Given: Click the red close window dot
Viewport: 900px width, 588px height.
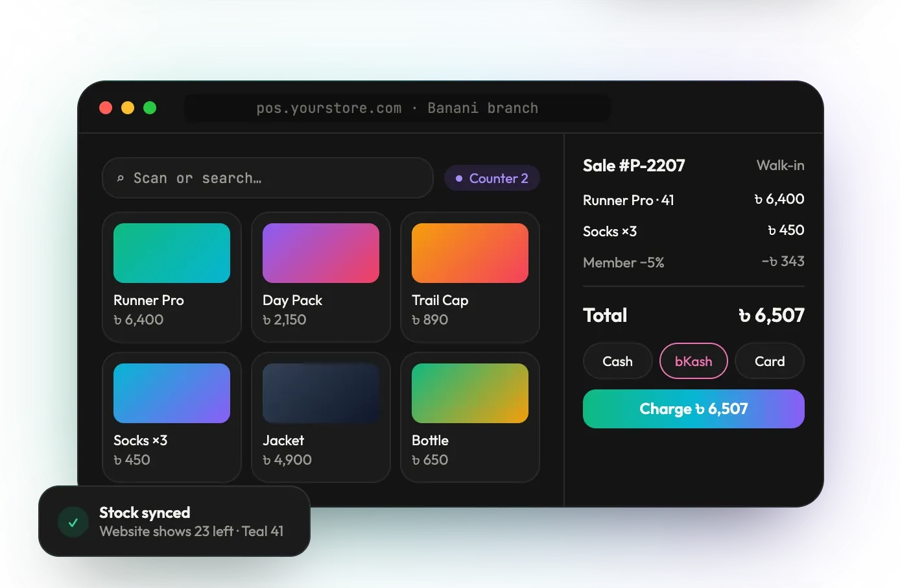Looking at the screenshot, I should 106,108.
